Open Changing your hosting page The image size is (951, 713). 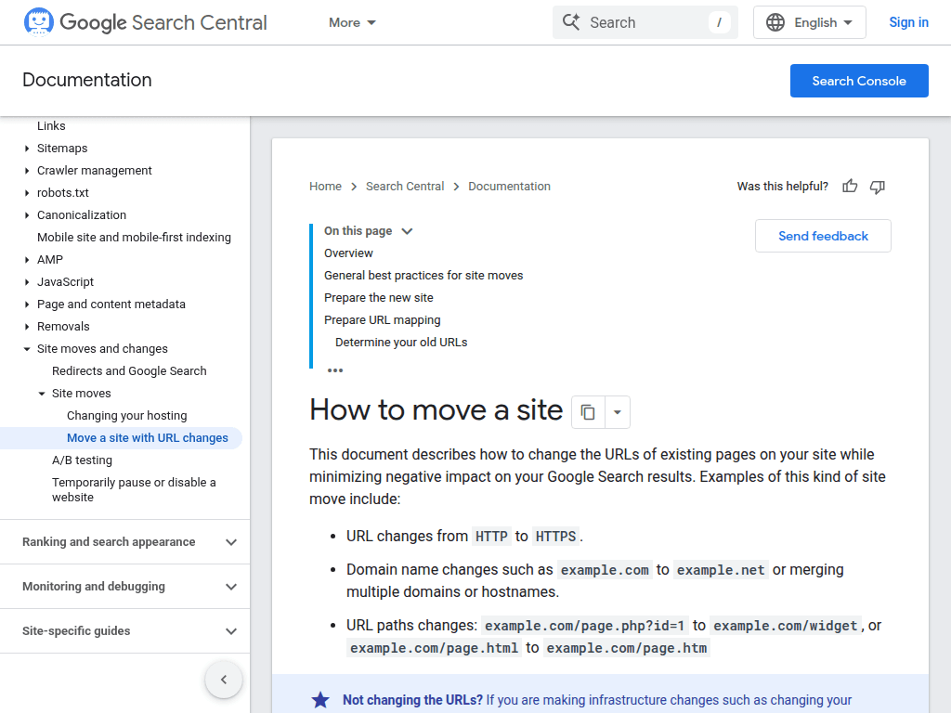point(126,416)
